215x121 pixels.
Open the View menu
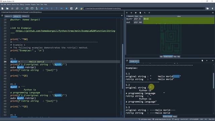point(42,4)
